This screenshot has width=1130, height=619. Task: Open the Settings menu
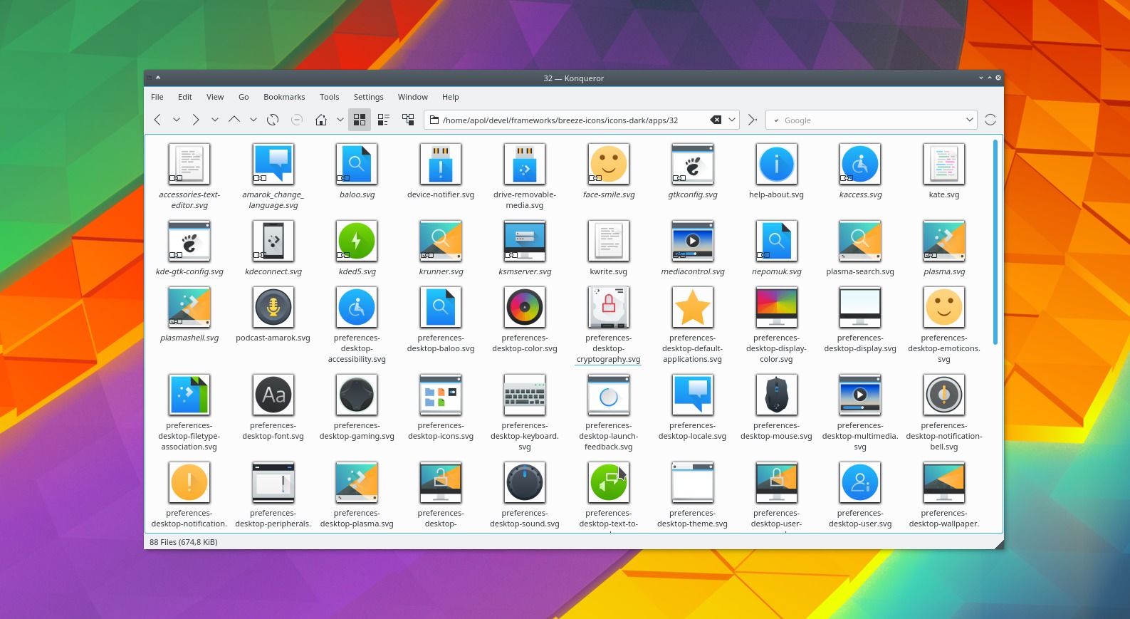(368, 97)
